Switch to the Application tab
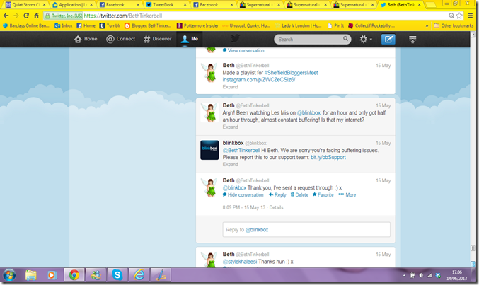The height and width of the screenshot is (285, 479). pyautogui.click(x=73, y=4)
